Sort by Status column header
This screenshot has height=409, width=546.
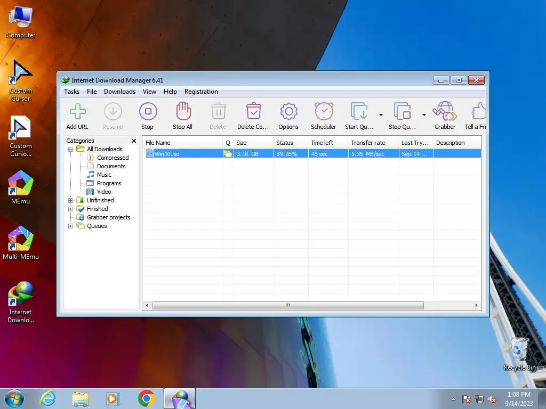(291, 143)
